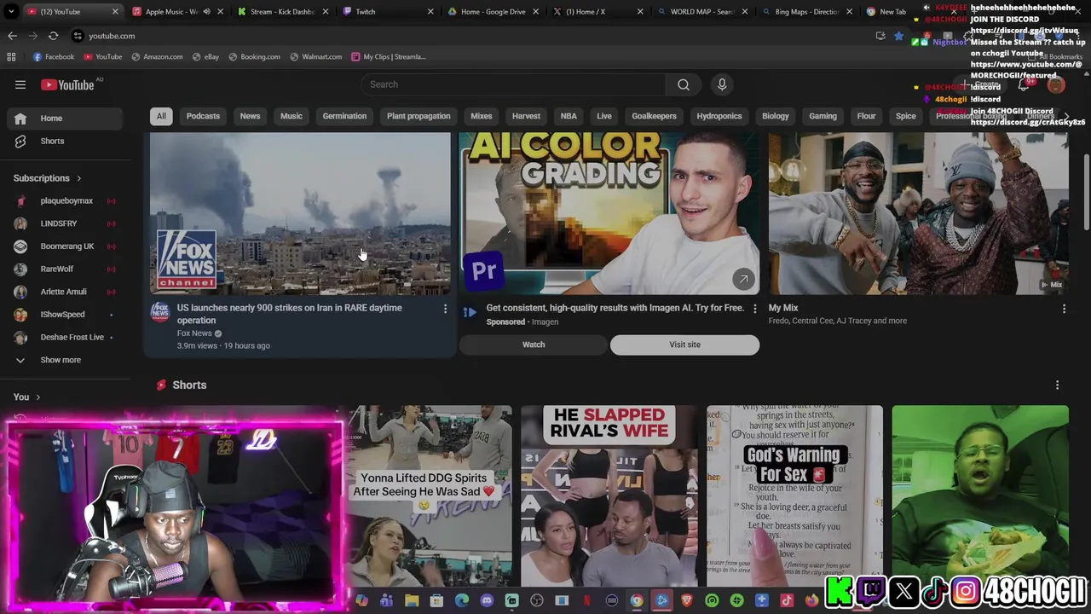Image resolution: width=1091 pixels, height=614 pixels.
Task: Open Microsoft Edge from the taskbar
Action: click(462, 600)
